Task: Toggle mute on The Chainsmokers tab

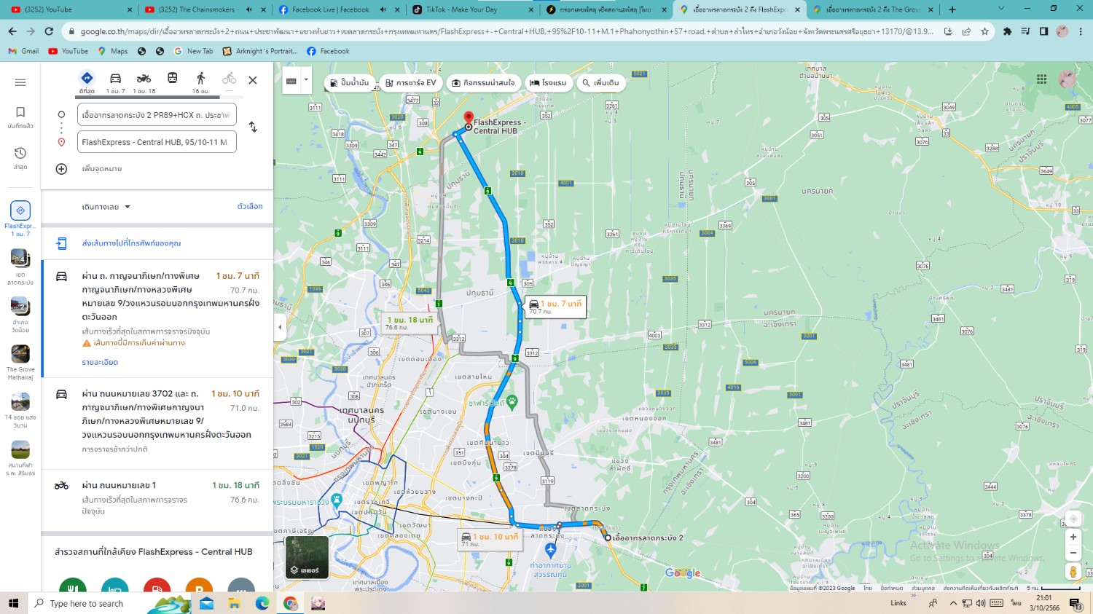Action: click(x=248, y=9)
